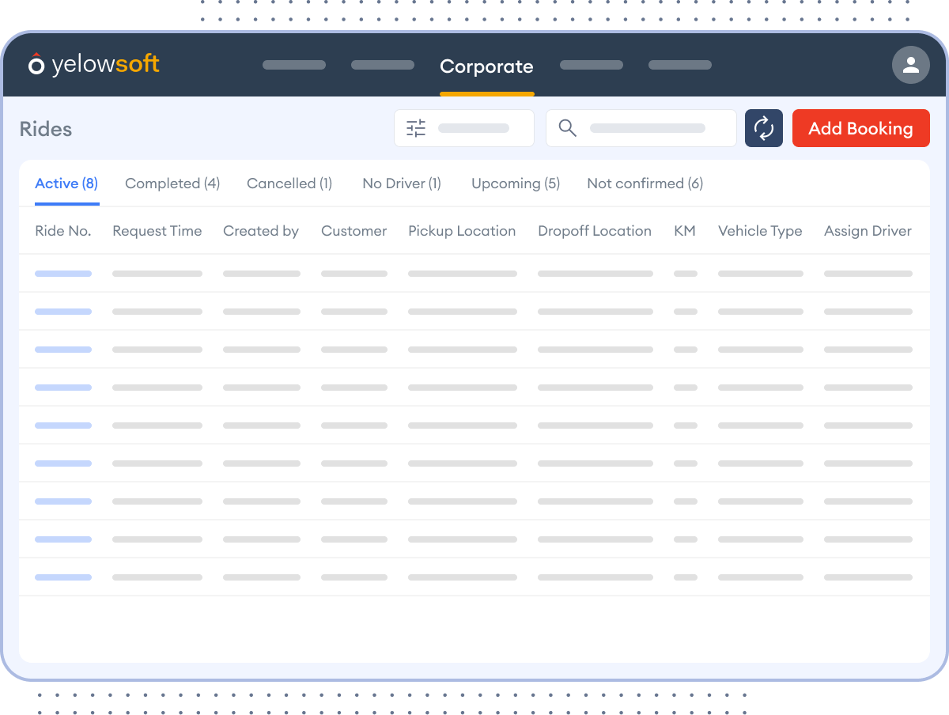Click the refresh rides icon

(x=763, y=127)
